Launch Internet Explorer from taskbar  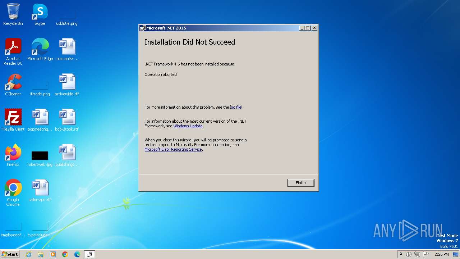[x=29, y=254]
